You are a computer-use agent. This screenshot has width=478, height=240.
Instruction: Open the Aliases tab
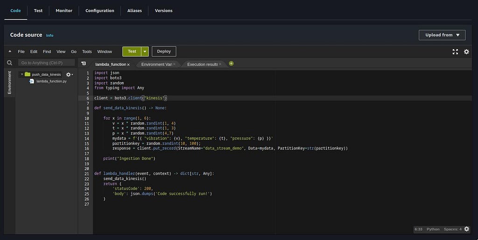(134, 10)
